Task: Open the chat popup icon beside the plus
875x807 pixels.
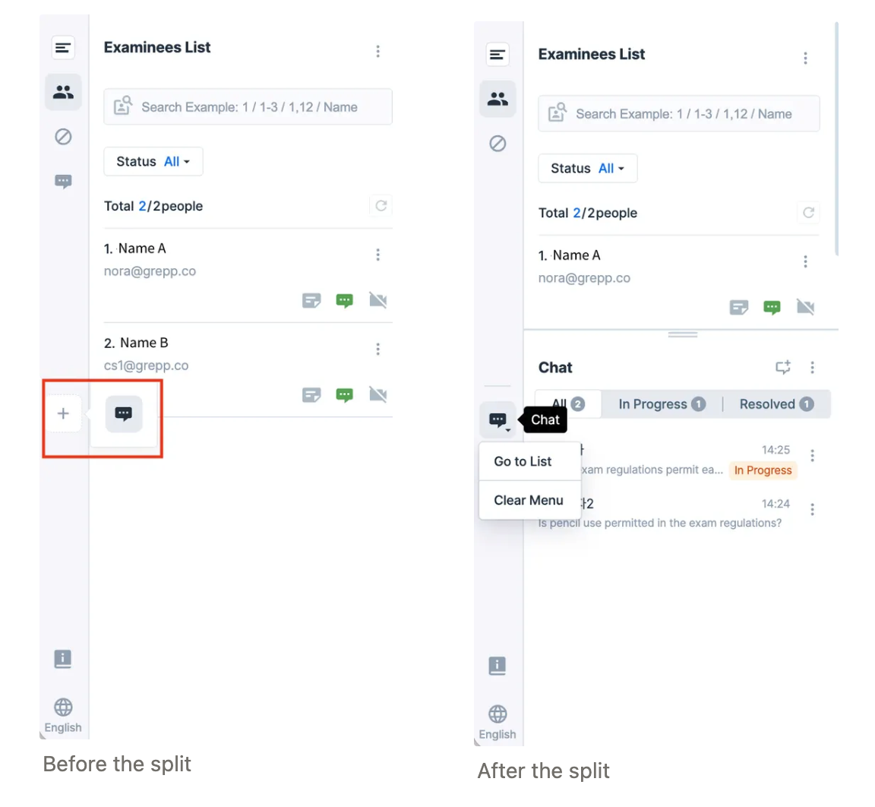Action: point(123,413)
